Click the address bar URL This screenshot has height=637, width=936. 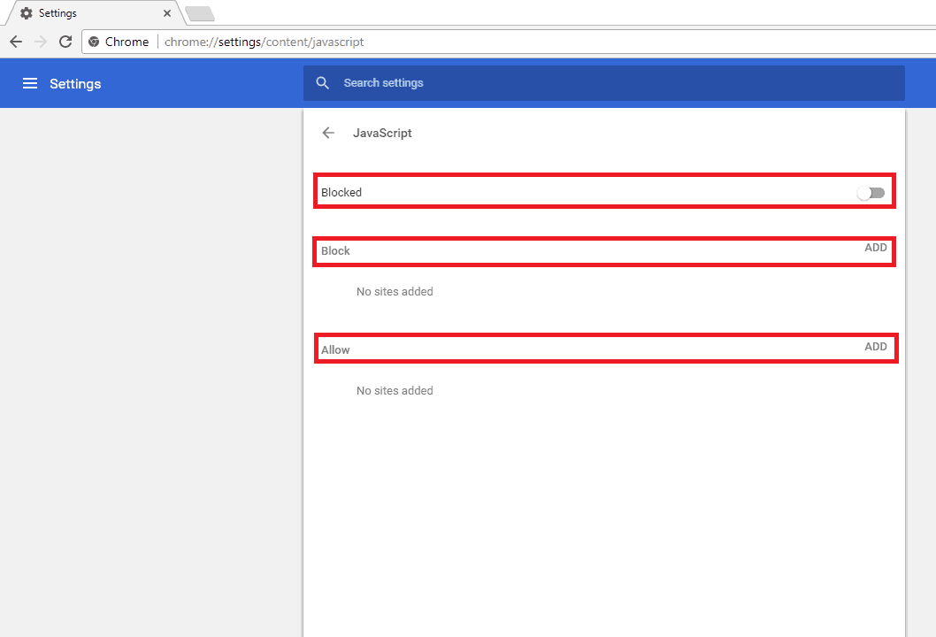[x=263, y=42]
